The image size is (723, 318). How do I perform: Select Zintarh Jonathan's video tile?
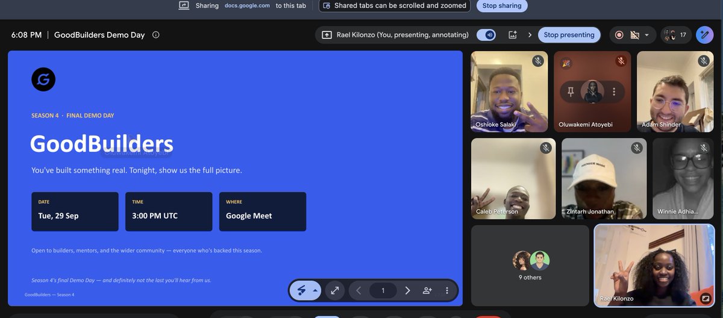(x=604, y=178)
